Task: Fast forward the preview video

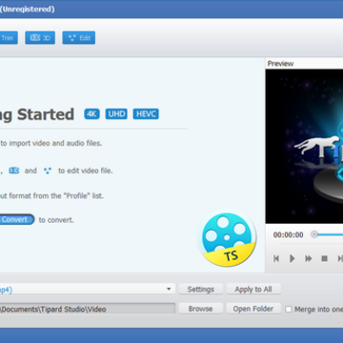Action: (309, 258)
